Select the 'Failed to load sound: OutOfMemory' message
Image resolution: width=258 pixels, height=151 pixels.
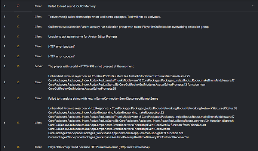point(72,6)
